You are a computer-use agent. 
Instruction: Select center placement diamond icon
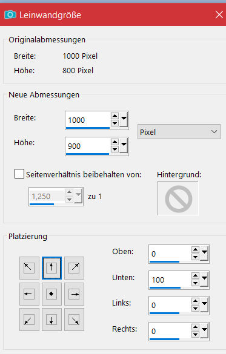(52, 294)
